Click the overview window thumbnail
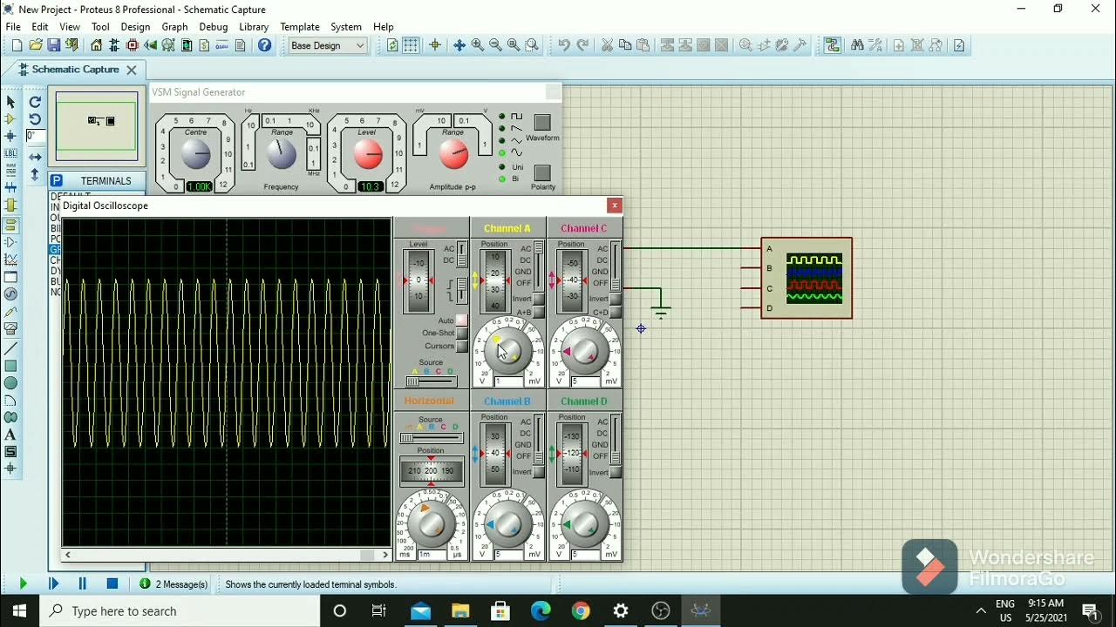1116x627 pixels. point(96,125)
